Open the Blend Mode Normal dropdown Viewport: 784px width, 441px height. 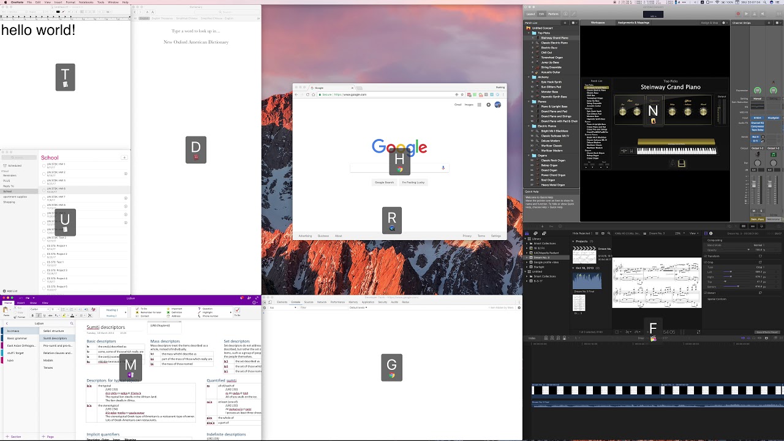(759, 245)
